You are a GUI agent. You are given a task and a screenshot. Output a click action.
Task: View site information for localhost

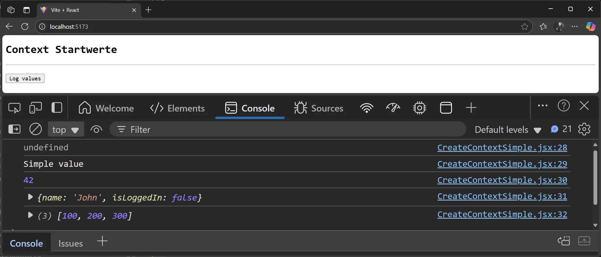42,27
